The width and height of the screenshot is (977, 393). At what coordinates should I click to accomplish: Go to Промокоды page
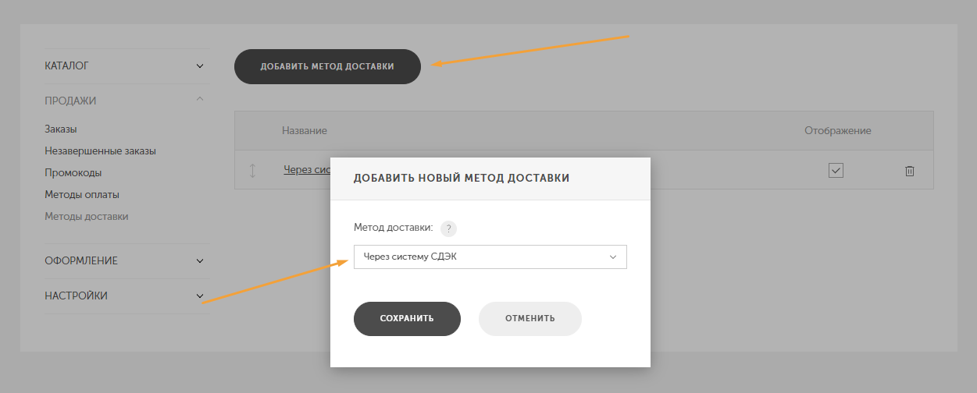coord(73,173)
